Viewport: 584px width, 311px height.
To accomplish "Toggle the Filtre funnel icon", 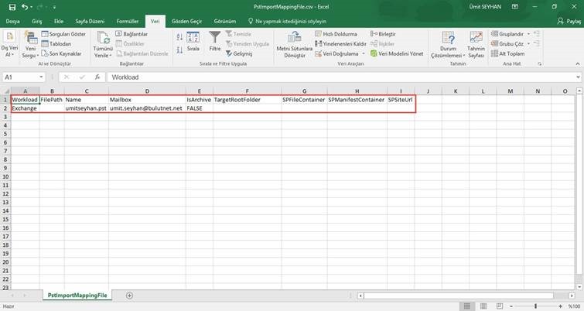I will (x=215, y=37).
